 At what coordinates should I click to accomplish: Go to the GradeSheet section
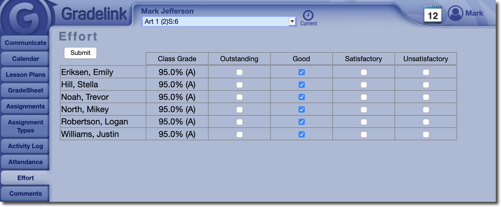click(25, 90)
